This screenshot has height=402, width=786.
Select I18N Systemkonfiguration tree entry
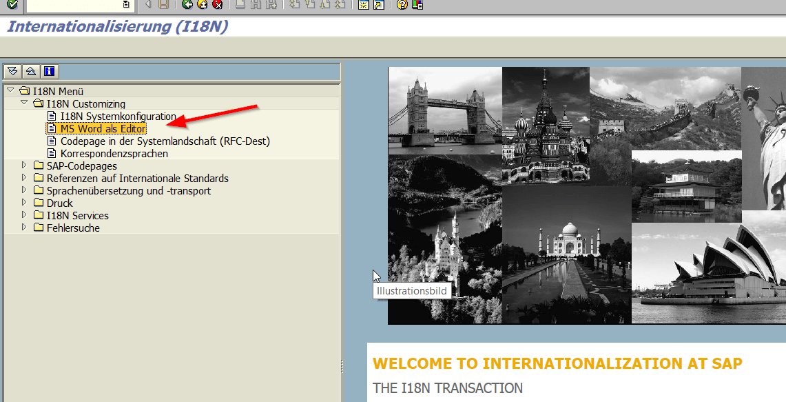(118, 117)
